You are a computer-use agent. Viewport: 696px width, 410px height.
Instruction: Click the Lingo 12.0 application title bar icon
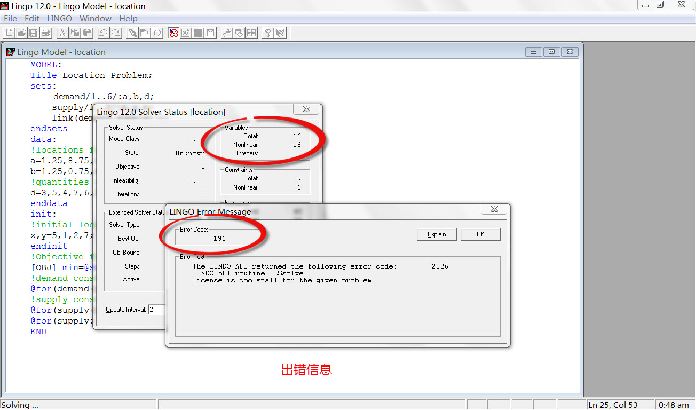[5, 6]
